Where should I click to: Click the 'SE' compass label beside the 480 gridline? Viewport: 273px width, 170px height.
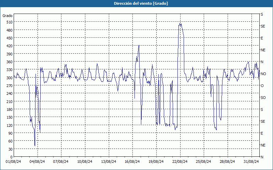263,26
